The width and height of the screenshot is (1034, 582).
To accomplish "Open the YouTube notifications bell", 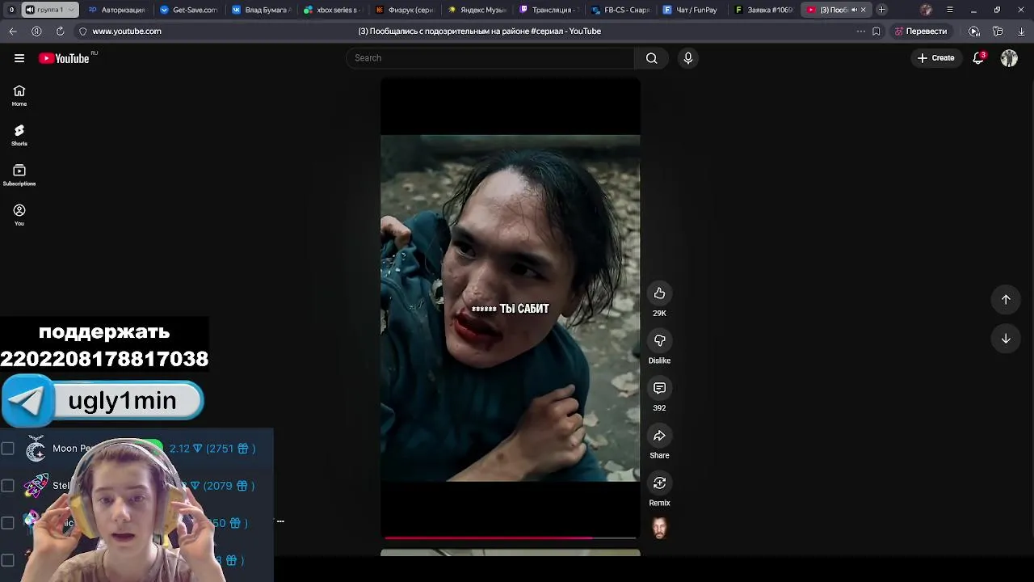I will click(x=978, y=58).
